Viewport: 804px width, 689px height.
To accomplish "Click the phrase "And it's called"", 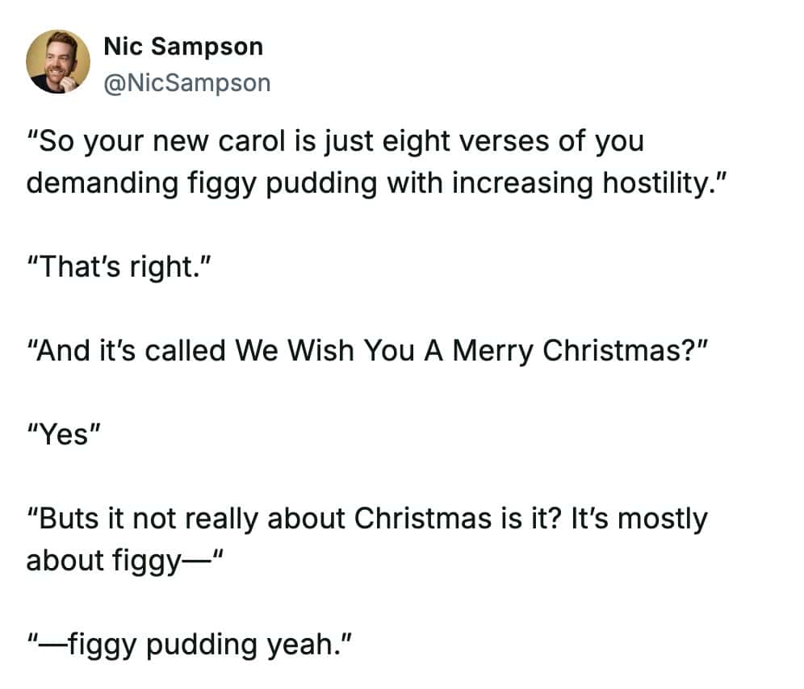I will pyautogui.click(x=128, y=351).
